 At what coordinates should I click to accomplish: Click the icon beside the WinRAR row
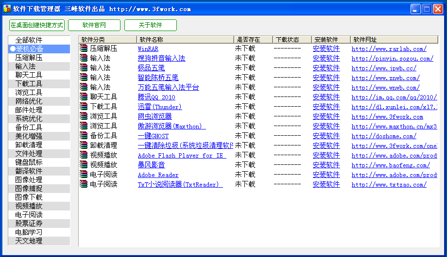(84, 48)
